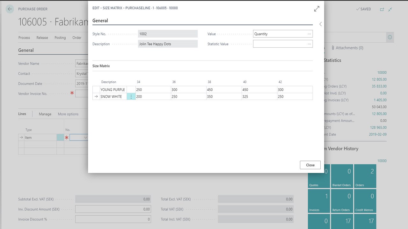Open the Process menu
The width and height of the screenshot is (408, 229).
[24, 38]
